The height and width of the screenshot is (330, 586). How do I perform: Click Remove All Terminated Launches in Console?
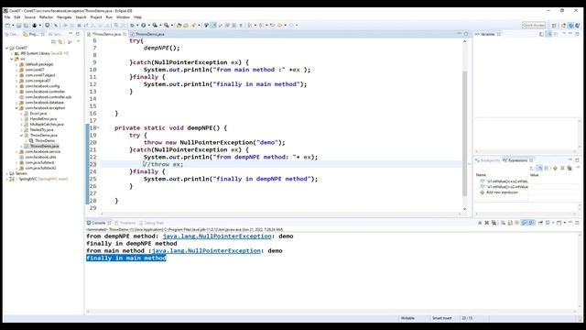(x=494, y=223)
